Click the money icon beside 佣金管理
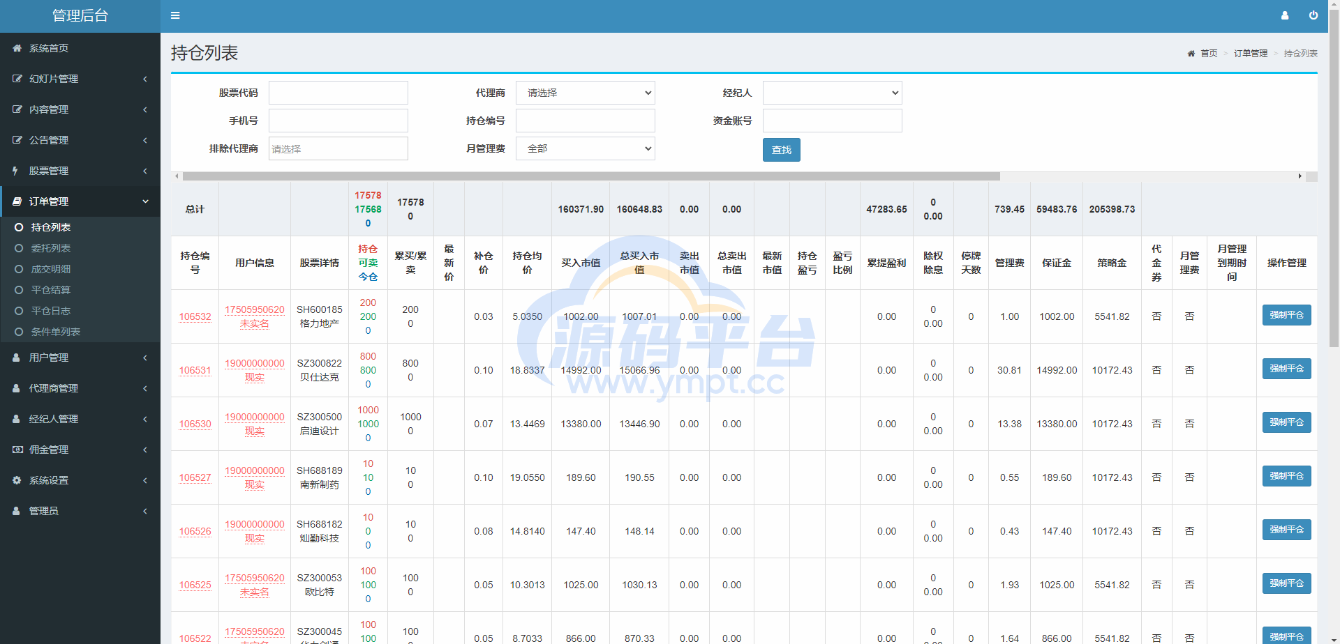 (17, 450)
